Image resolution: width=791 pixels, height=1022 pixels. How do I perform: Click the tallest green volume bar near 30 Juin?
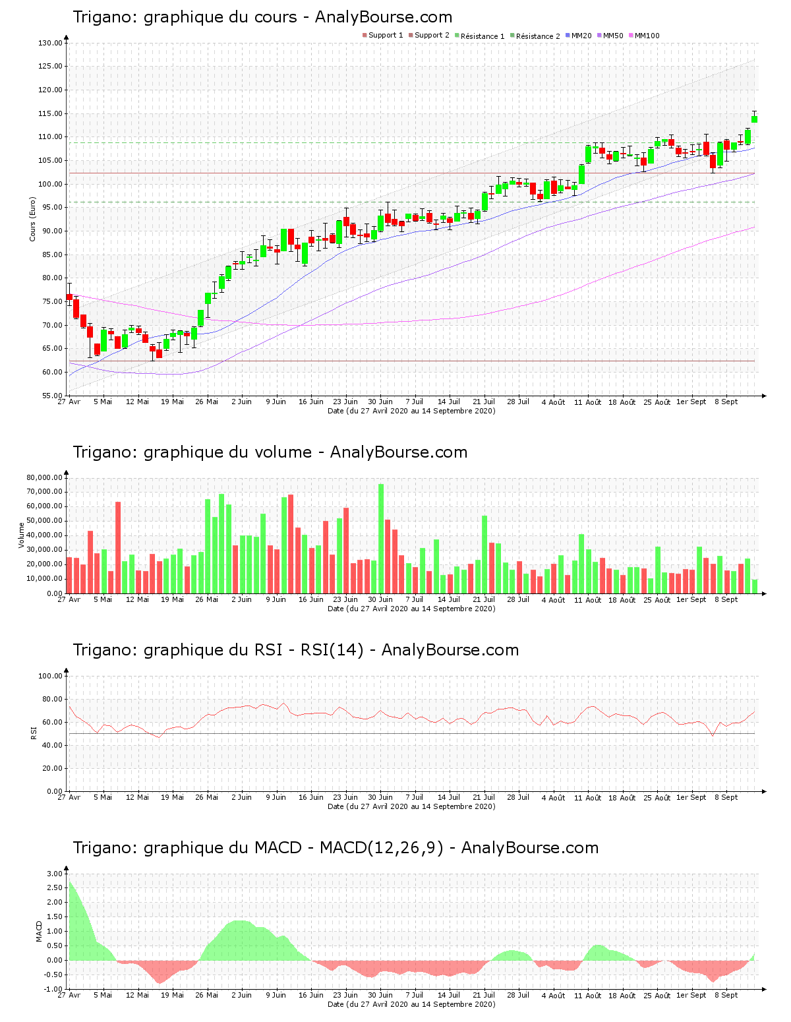click(x=380, y=539)
